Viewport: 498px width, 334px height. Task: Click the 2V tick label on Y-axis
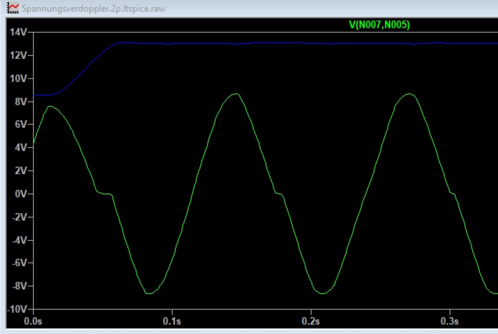click(20, 171)
